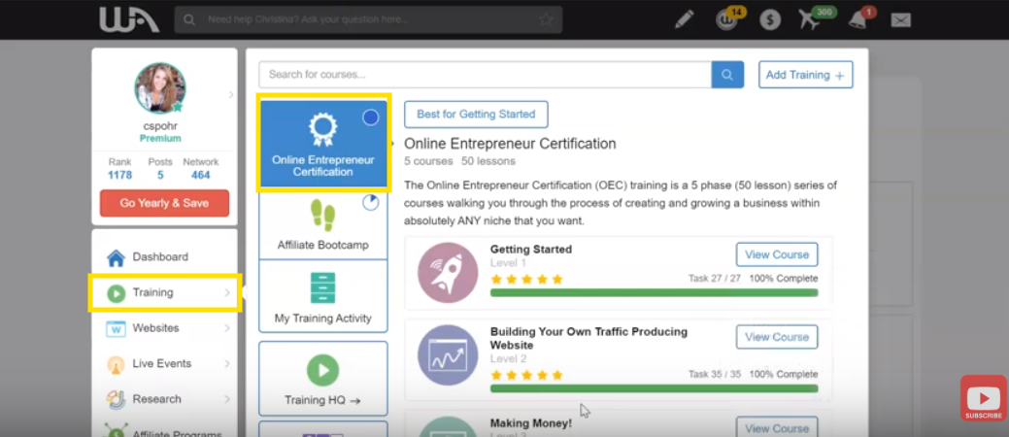Click the YouTube Subscribe icon

coord(983,398)
